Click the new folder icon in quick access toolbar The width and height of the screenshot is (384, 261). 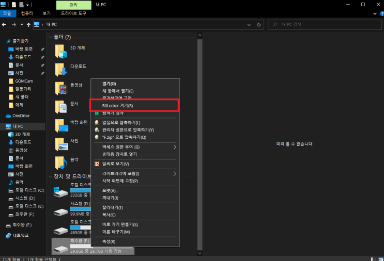point(21,5)
